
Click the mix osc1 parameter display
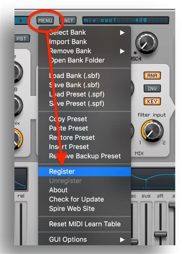(126, 20)
